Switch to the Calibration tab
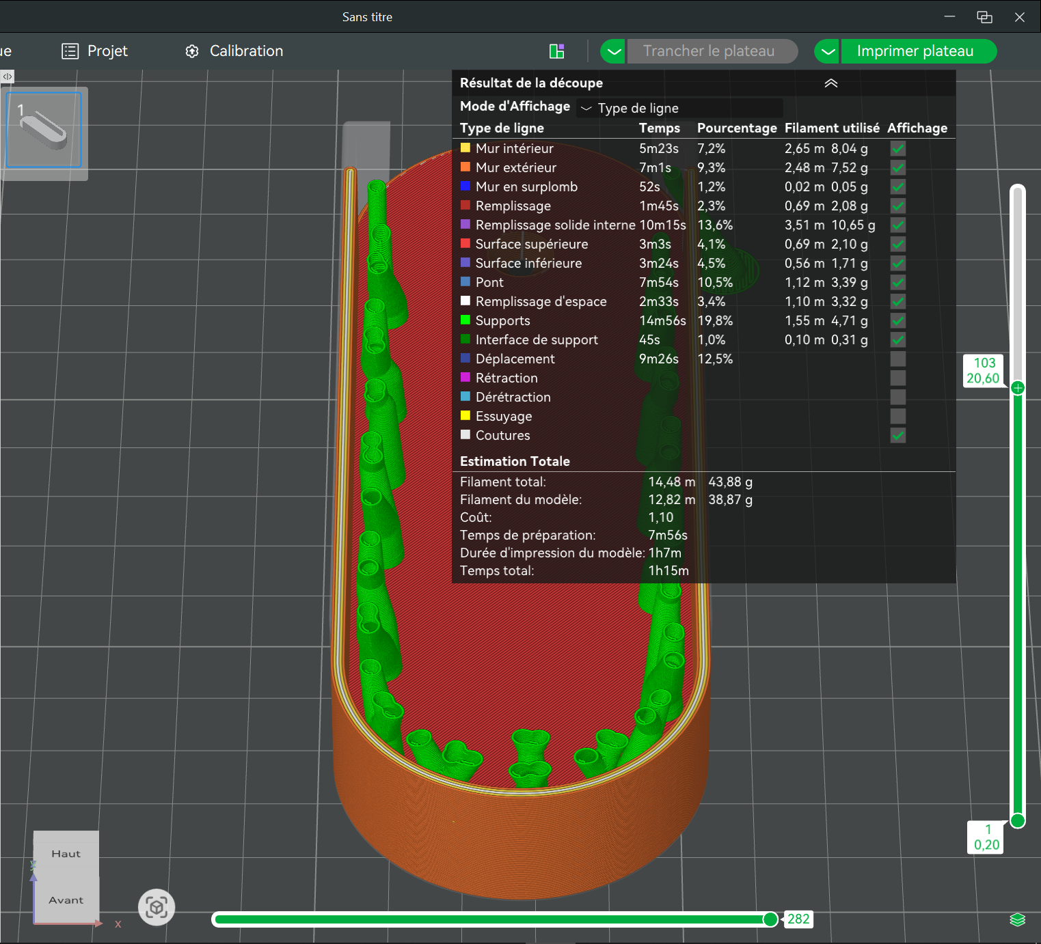Viewport: 1041px width, 944px height. coord(246,51)
